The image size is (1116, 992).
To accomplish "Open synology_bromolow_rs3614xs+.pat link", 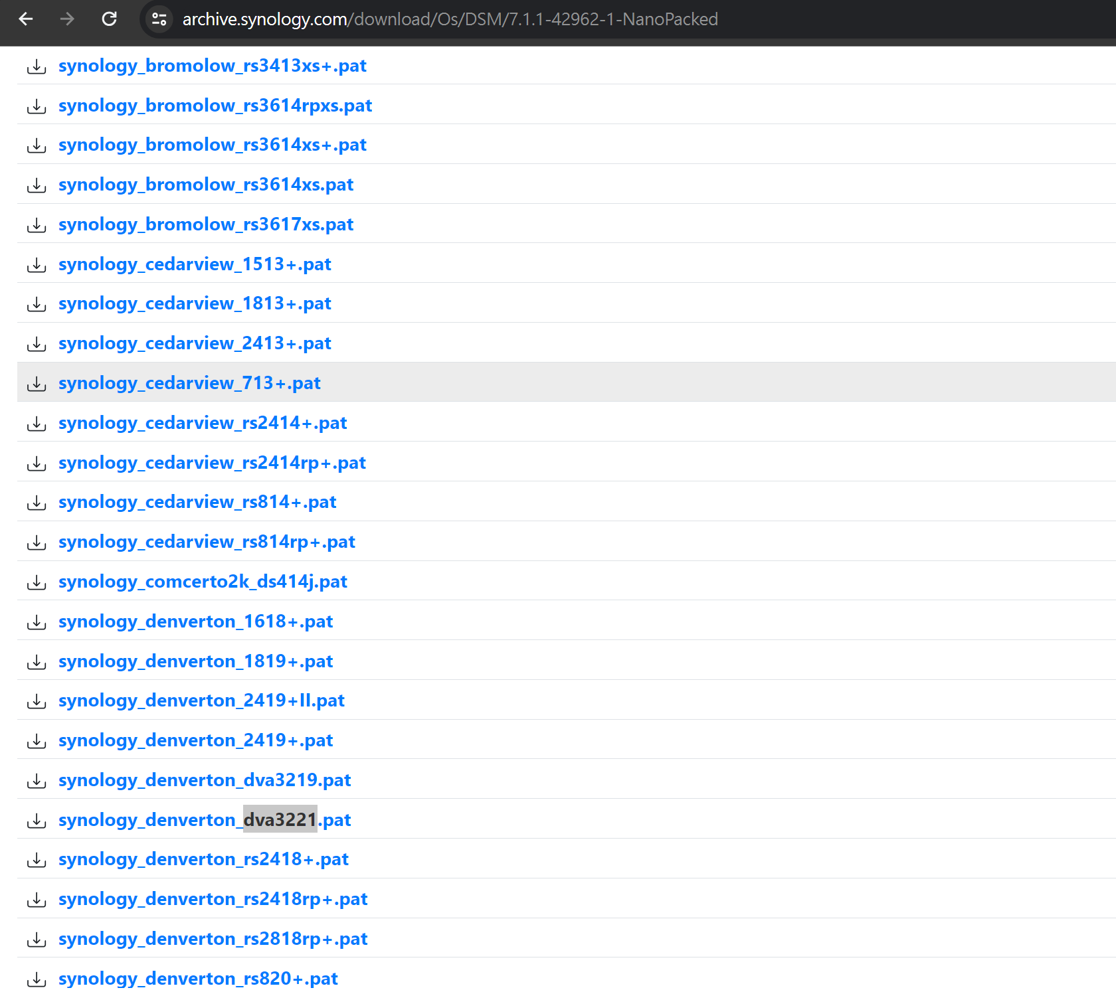I will [213, 145].
